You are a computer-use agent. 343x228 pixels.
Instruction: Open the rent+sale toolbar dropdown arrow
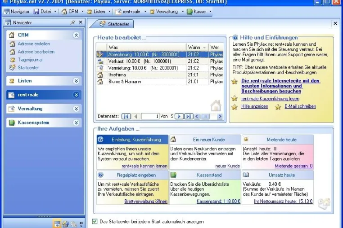(x=145, y=12)
